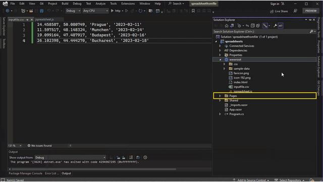Open the Build menu
323x182 pixels.
(x=65, y=4)
